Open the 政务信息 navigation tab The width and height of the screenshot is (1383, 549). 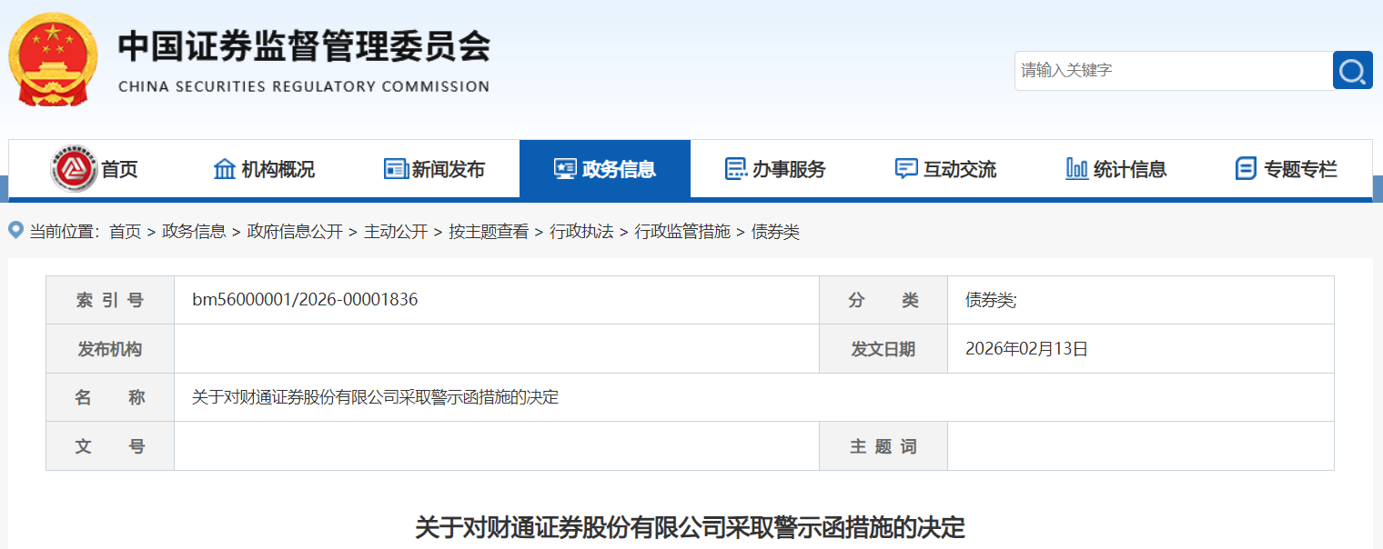(604, 169)
